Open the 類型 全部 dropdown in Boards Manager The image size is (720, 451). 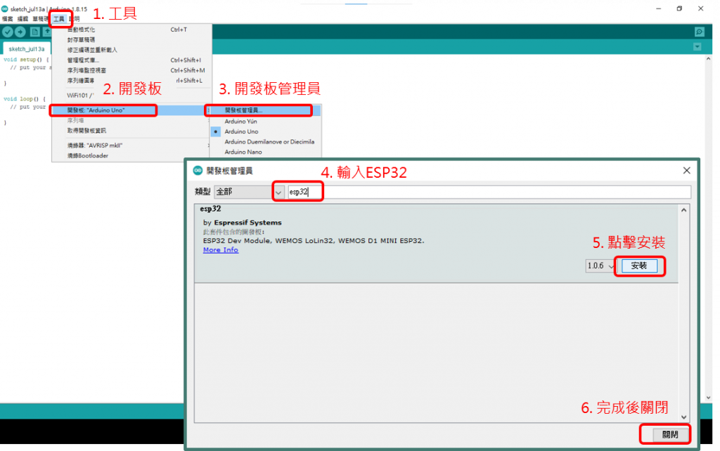pos(250,192)
